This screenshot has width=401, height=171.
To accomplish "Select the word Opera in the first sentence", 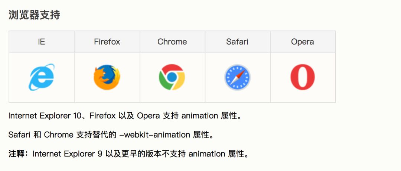I will point(148,116).
